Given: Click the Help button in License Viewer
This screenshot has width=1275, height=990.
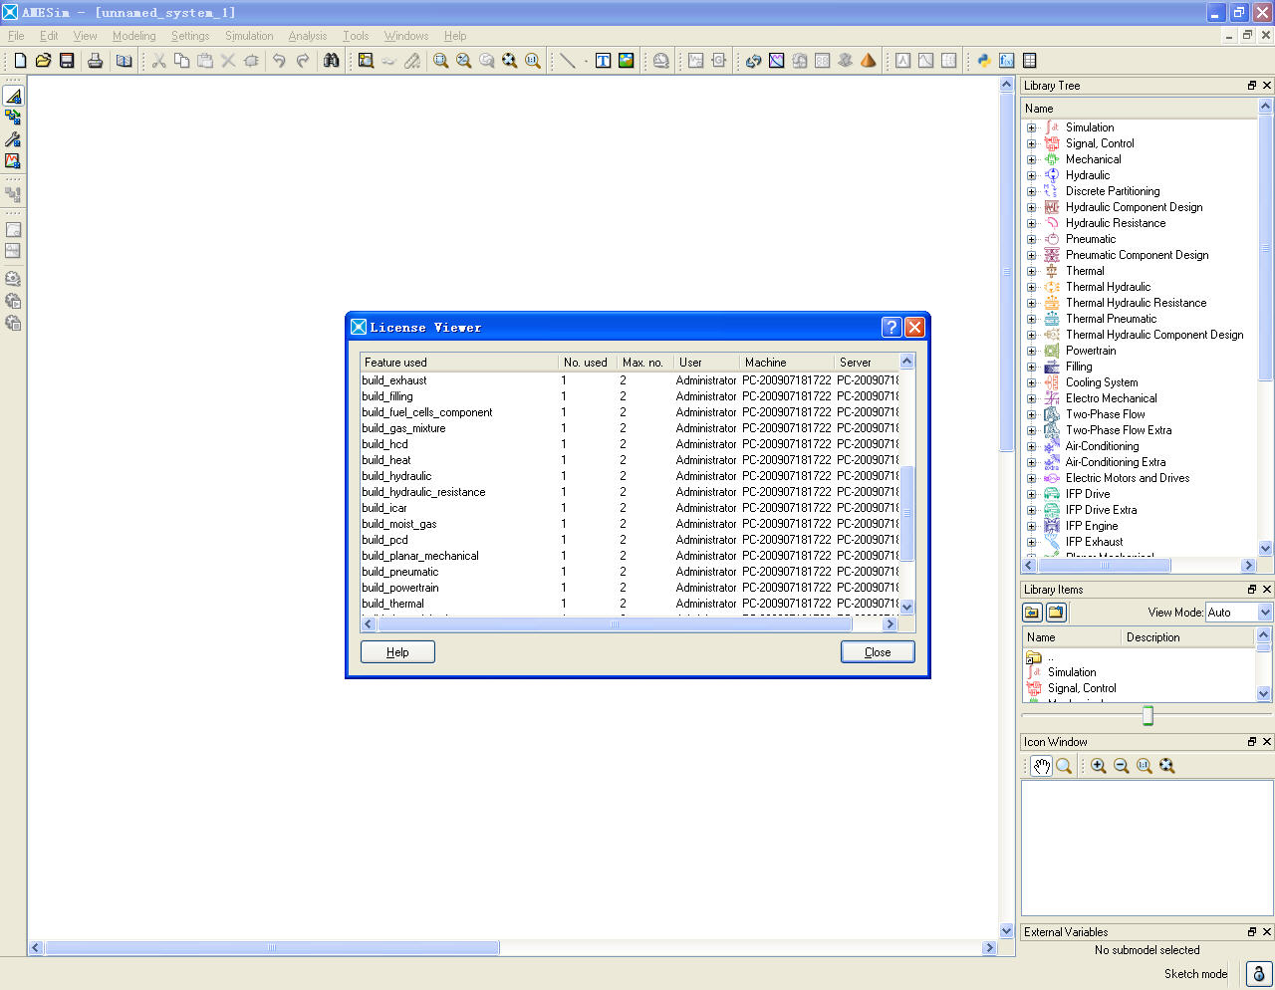Looking at the screenshot, I should tap(397, 652).
